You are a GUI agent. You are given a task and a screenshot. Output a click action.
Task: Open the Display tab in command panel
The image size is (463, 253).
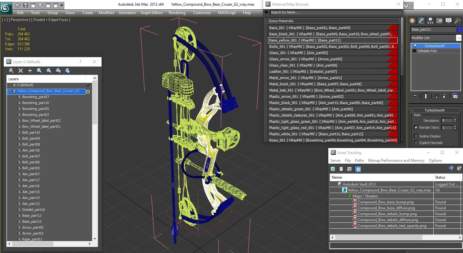[449, 21]
